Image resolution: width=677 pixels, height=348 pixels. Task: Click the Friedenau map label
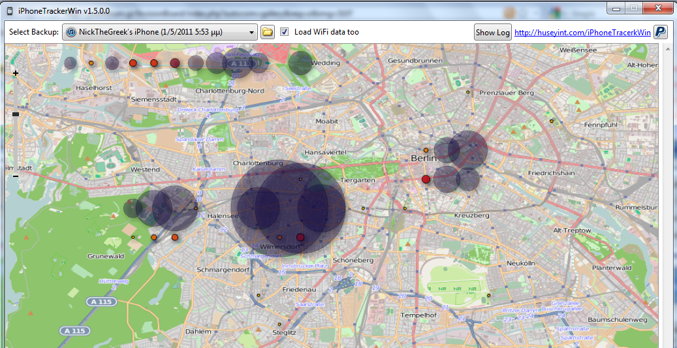pos(299,289)
